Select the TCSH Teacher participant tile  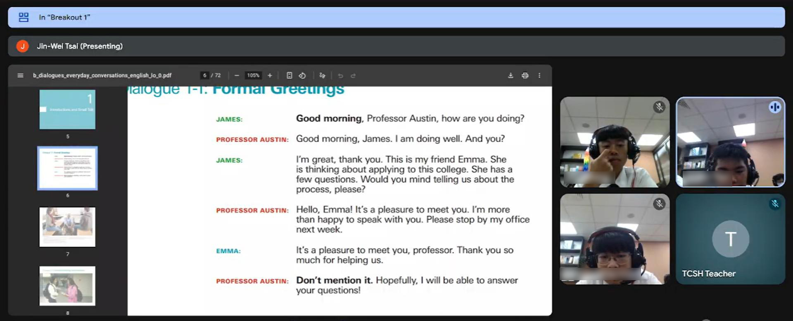click(x=730, y=239)
